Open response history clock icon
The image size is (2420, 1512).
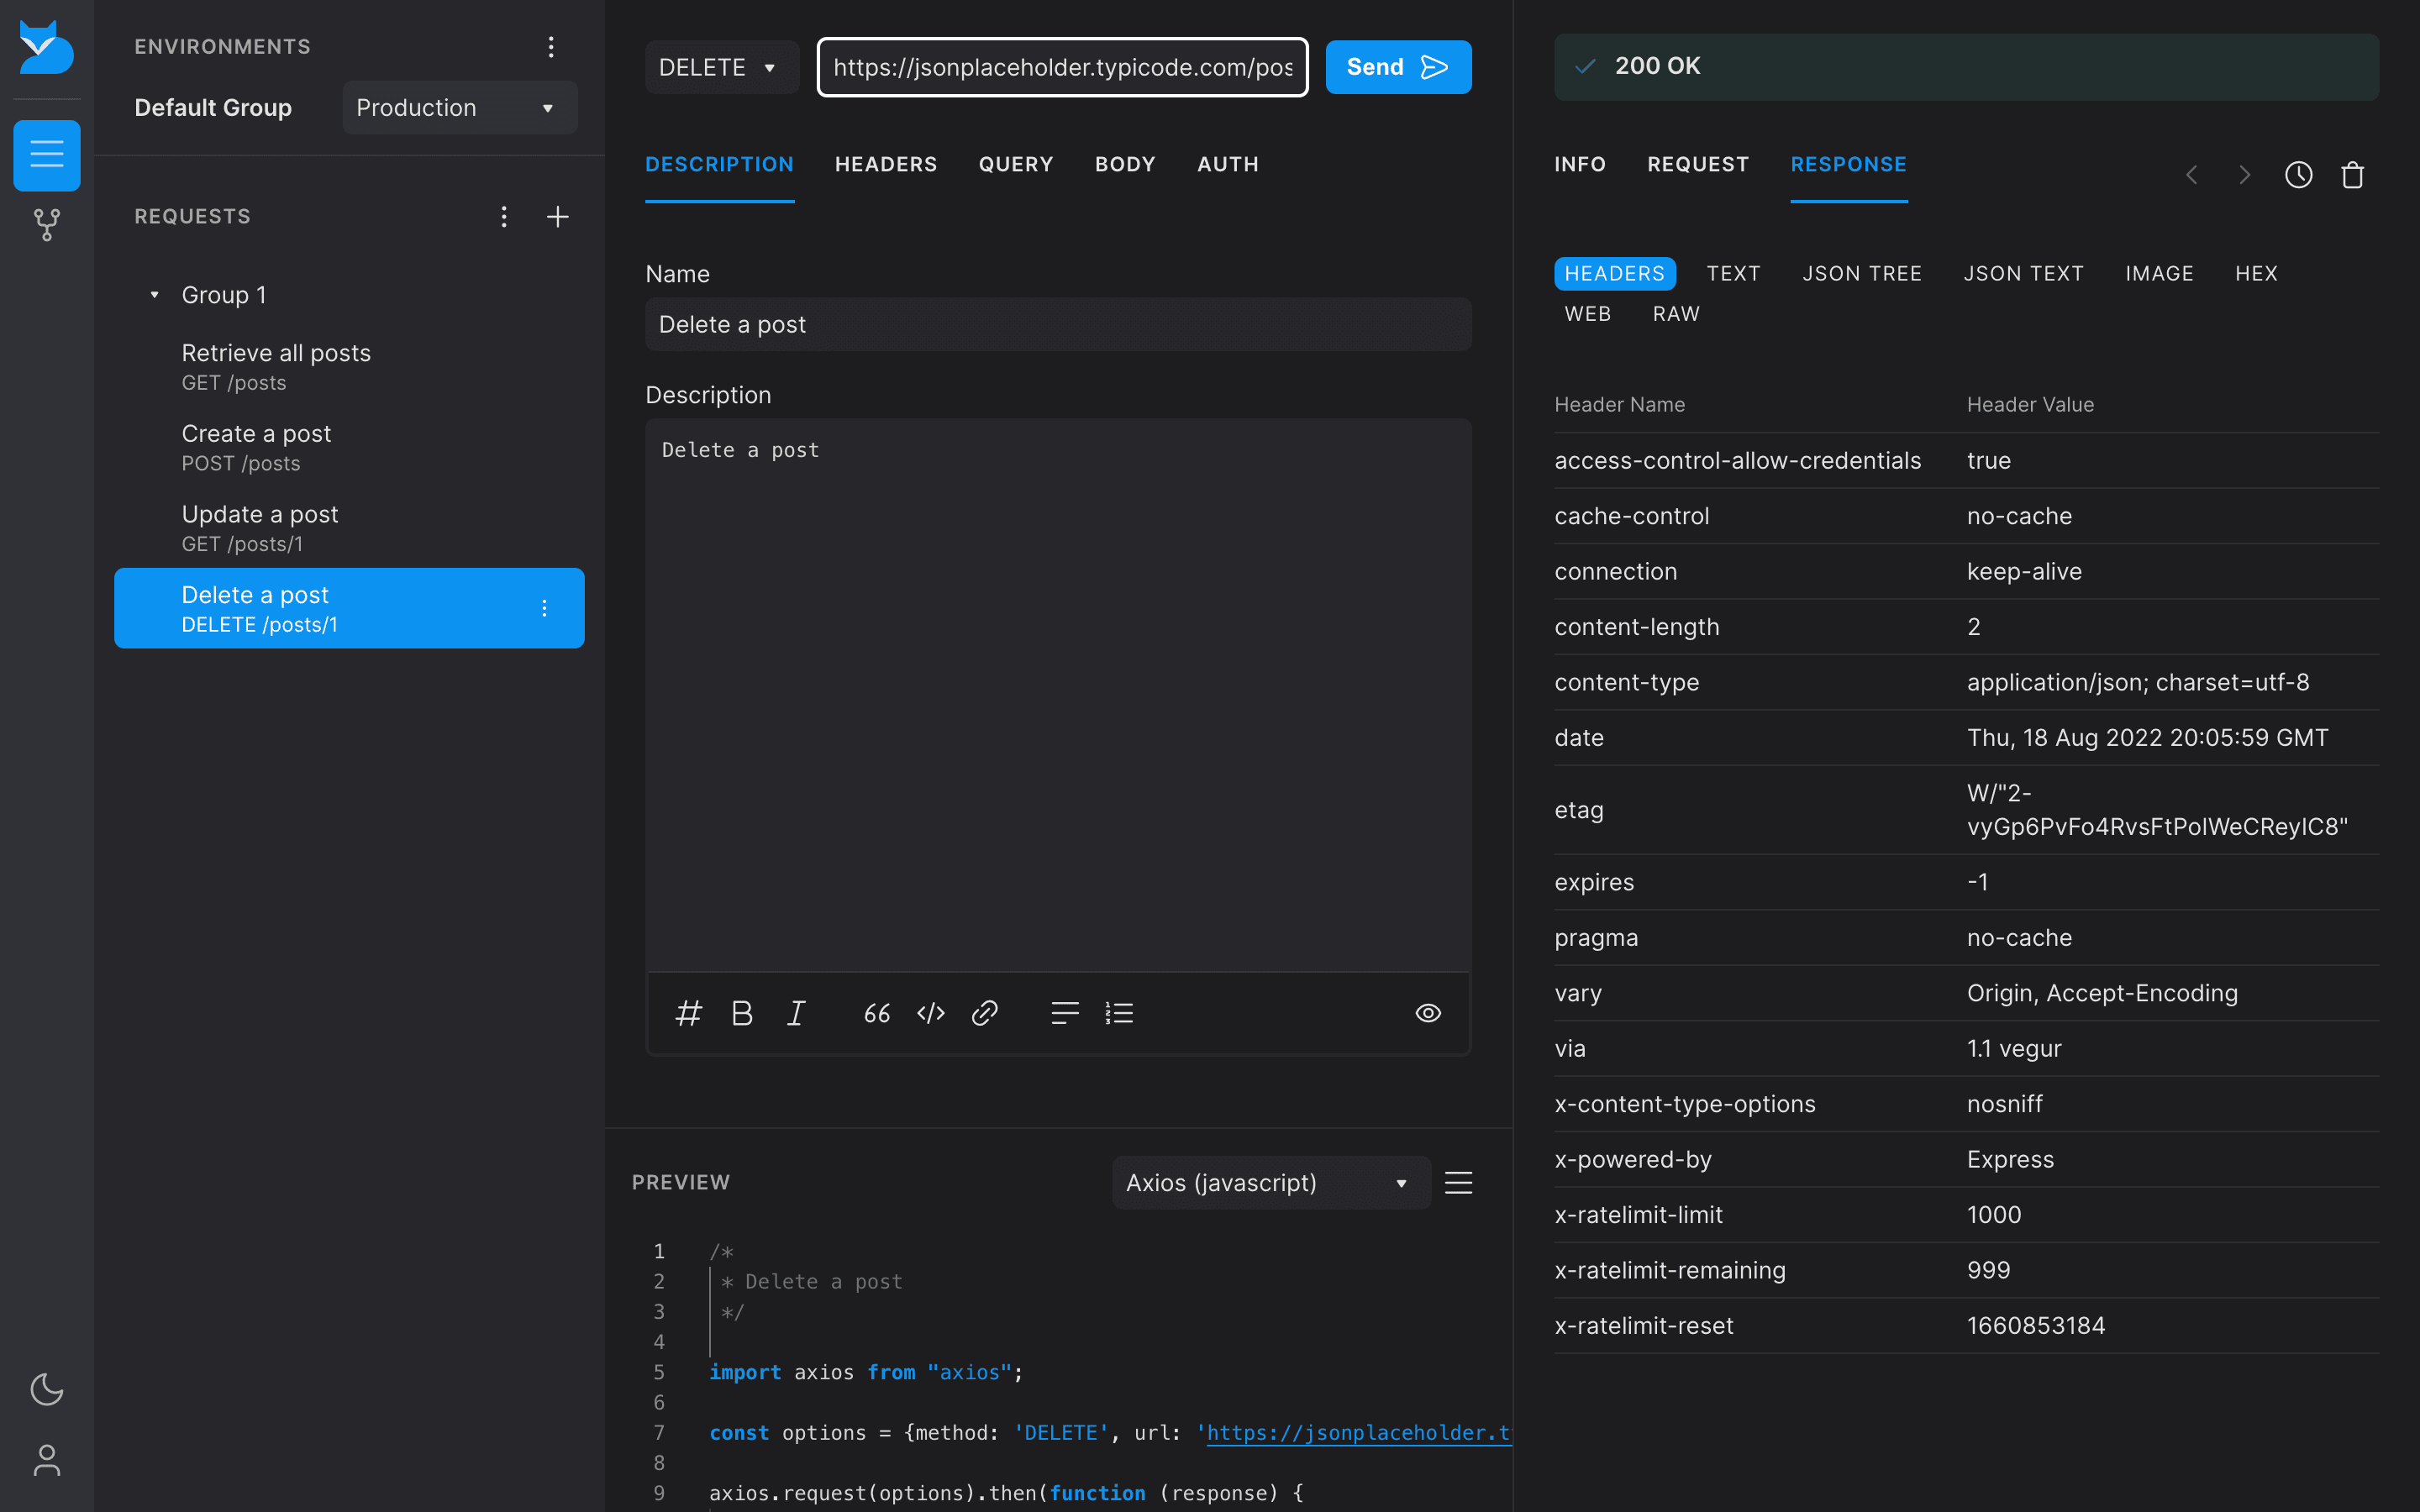pos(2299,175)
